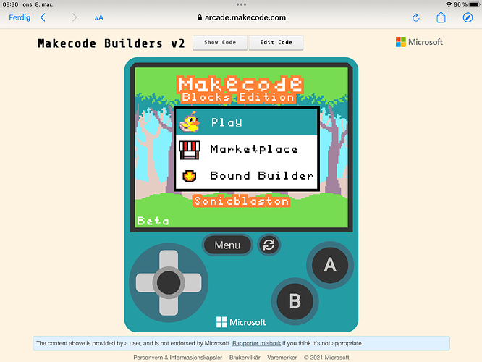Click the © 2021 Microsoft footer text

[326, 358]
